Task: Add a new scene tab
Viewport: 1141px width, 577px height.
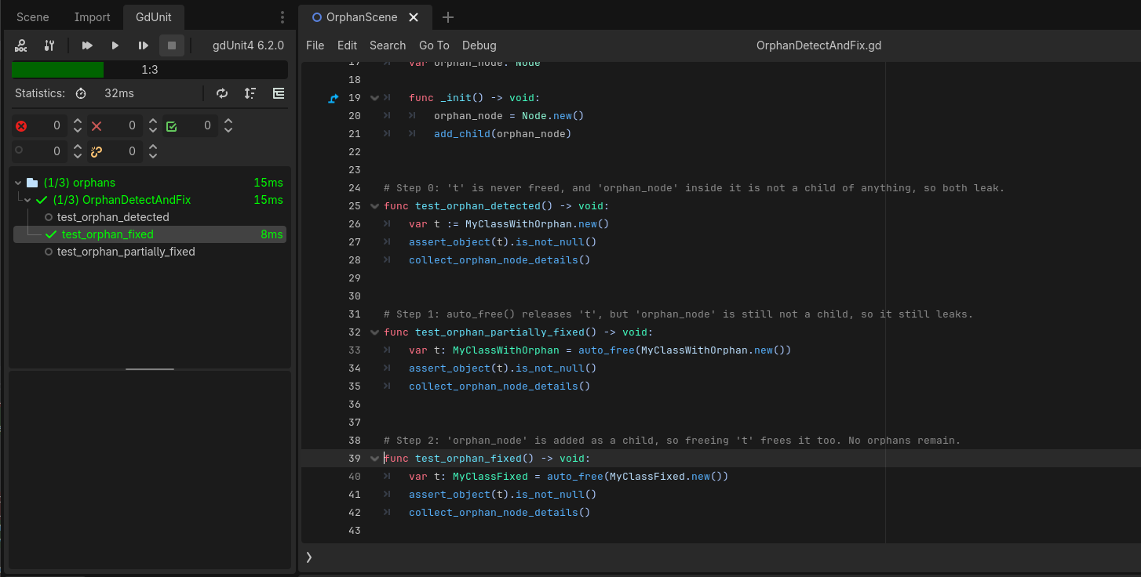Action: [x=448, y=17]
